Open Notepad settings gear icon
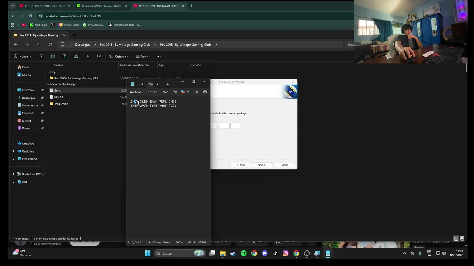This screenshot has width=474, height=266. 205,92
